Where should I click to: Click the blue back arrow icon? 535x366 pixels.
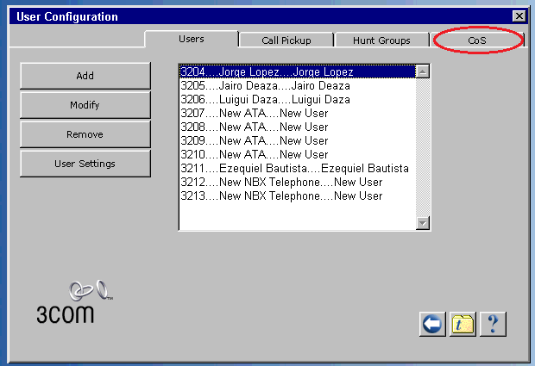[432, 324]
